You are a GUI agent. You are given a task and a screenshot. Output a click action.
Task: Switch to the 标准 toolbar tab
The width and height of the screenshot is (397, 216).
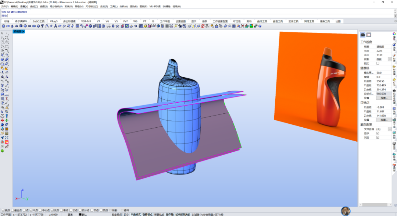(x=7, y=21)
